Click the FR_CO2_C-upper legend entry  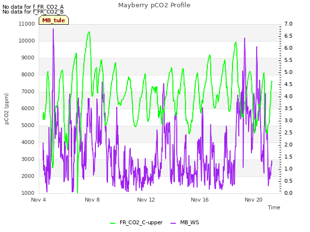136,223
